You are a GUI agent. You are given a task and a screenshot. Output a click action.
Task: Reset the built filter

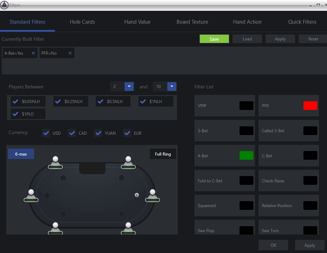tap(313, 39)
